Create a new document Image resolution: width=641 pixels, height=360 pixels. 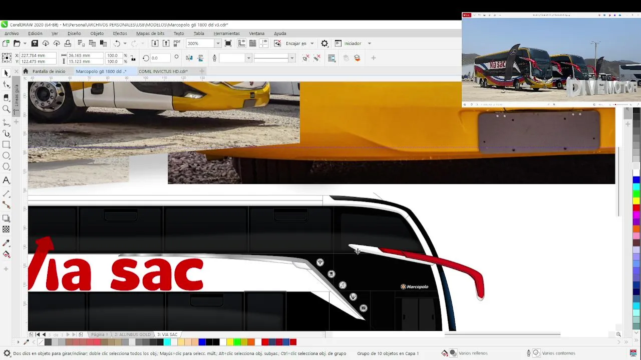6,43
